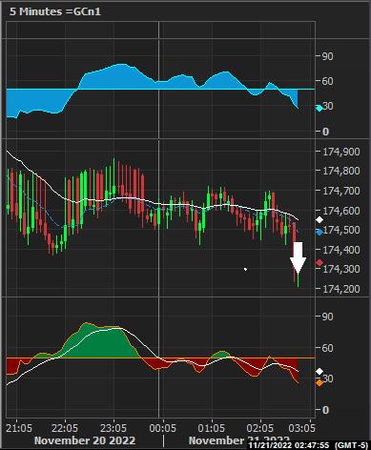The height and width of the screenshot is (450, 371).
Task: Click the red diamond last-price marker on the price axis
Action: pos(319,263)
